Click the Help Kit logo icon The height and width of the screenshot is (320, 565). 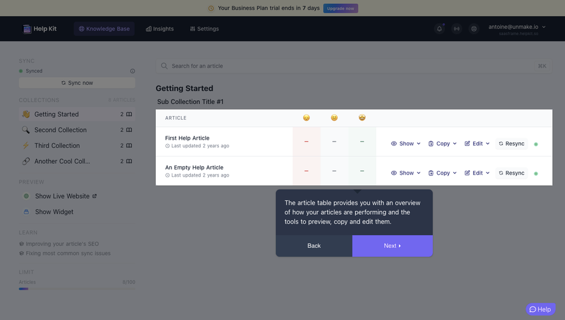tap(27, 29)
